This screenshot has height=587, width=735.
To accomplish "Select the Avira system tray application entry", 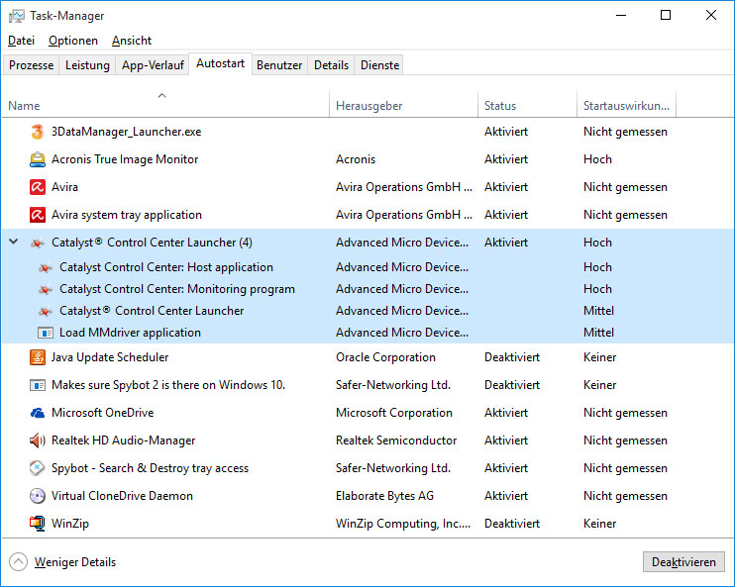I will pos(127,215).
